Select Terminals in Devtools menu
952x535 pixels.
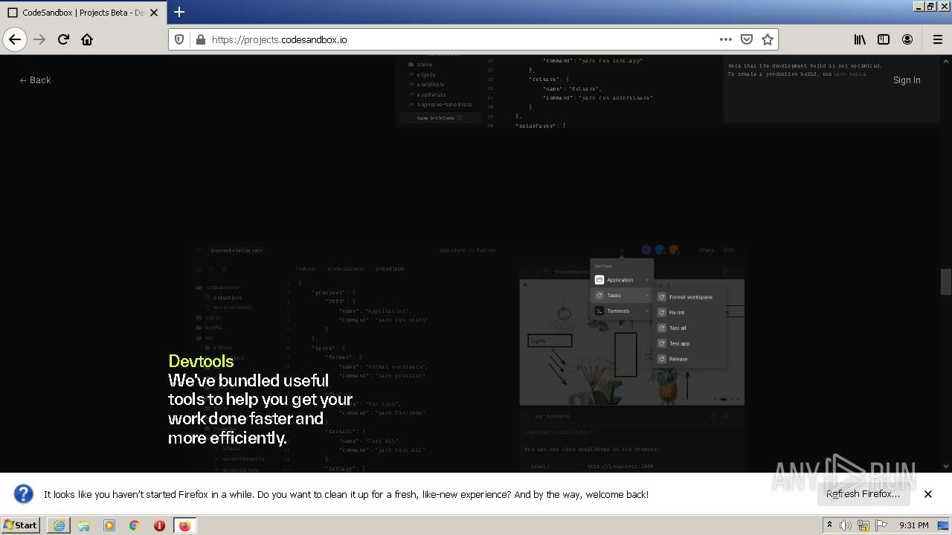(x=621, y=311)
